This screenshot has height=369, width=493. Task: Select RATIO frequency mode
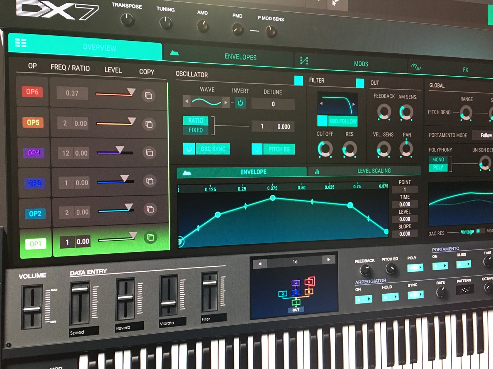coord(196,120)
